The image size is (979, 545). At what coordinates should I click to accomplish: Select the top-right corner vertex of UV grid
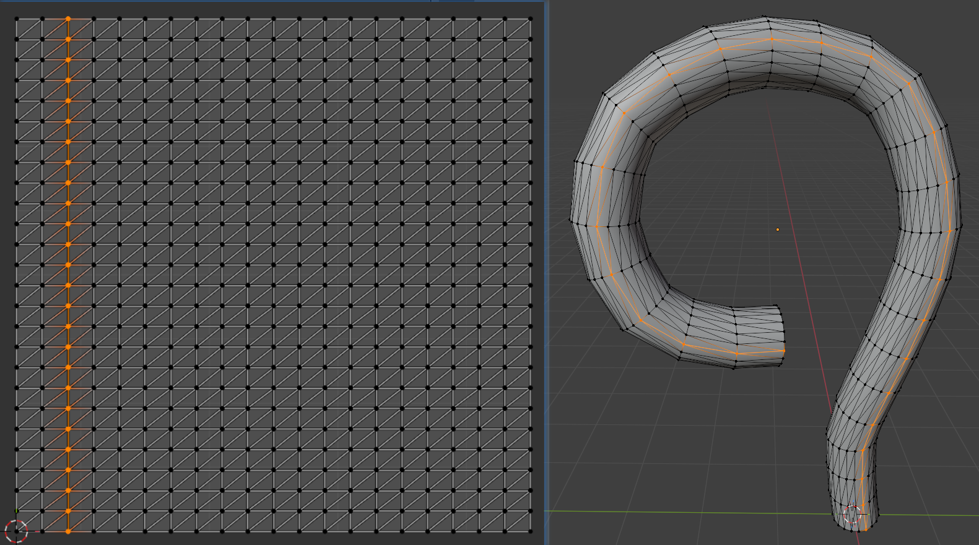(531, 19)
